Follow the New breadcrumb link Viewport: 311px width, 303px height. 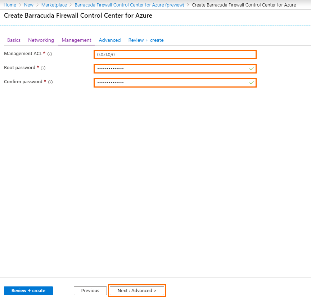click(29, 5)
